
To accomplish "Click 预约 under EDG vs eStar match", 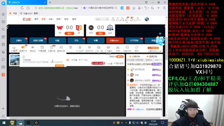I will coord(101,34).
